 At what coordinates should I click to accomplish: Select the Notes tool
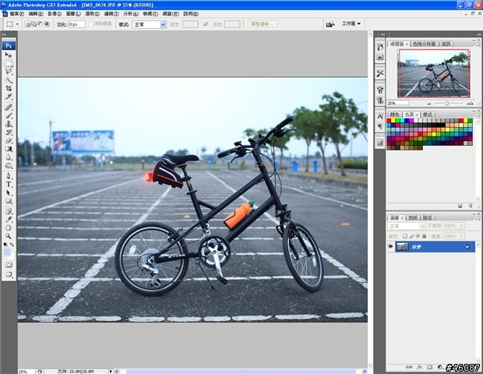[9, 211]
